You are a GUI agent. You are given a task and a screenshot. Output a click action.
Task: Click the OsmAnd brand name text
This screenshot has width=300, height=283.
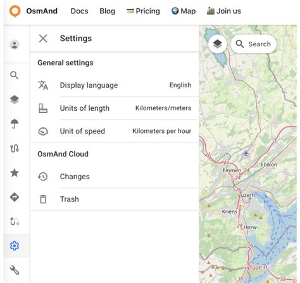click(x=42, y=11)
